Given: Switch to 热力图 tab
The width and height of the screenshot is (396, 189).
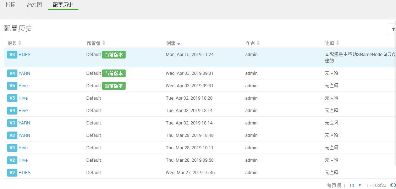Looking at the screenshot, I should [34, 5].
